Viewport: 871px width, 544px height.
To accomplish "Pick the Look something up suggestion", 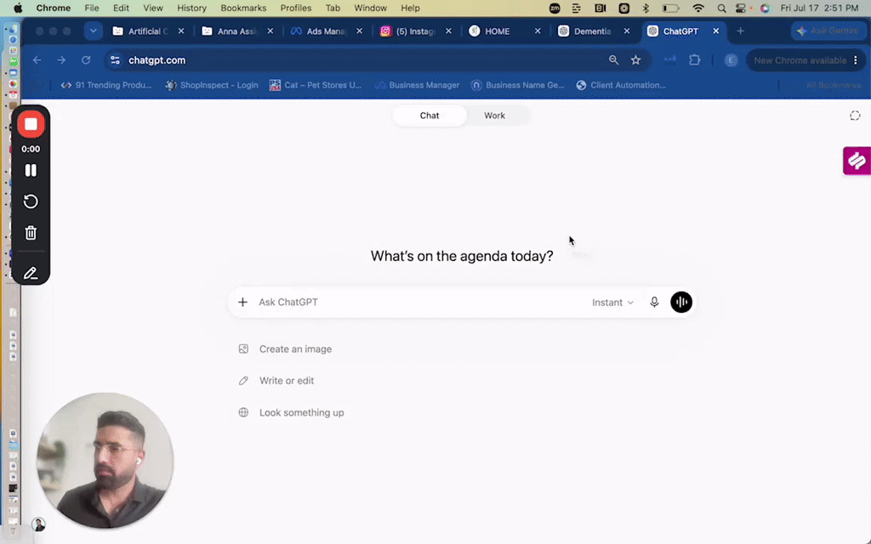I will [292, 412].
